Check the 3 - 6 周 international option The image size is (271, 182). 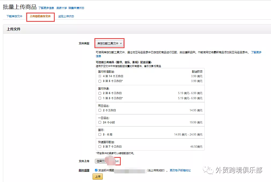coord(100,134)
